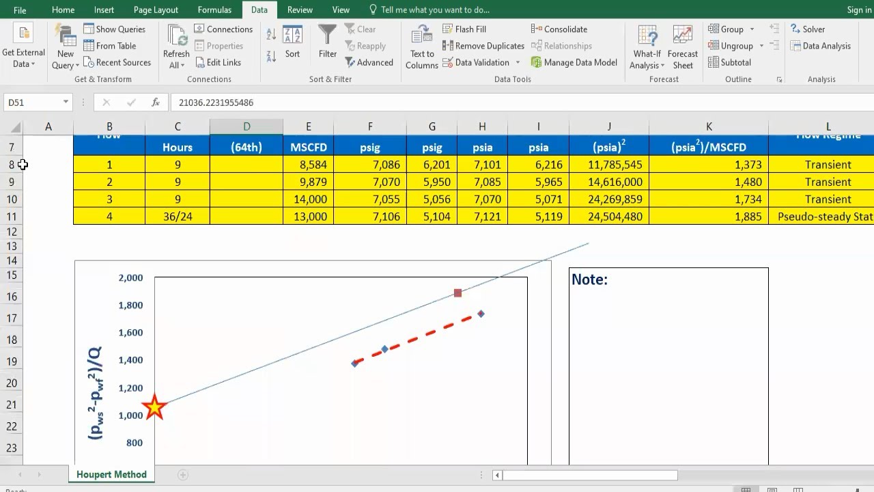
Task: Open the Sort dialog
Action: tap(292, 43)
